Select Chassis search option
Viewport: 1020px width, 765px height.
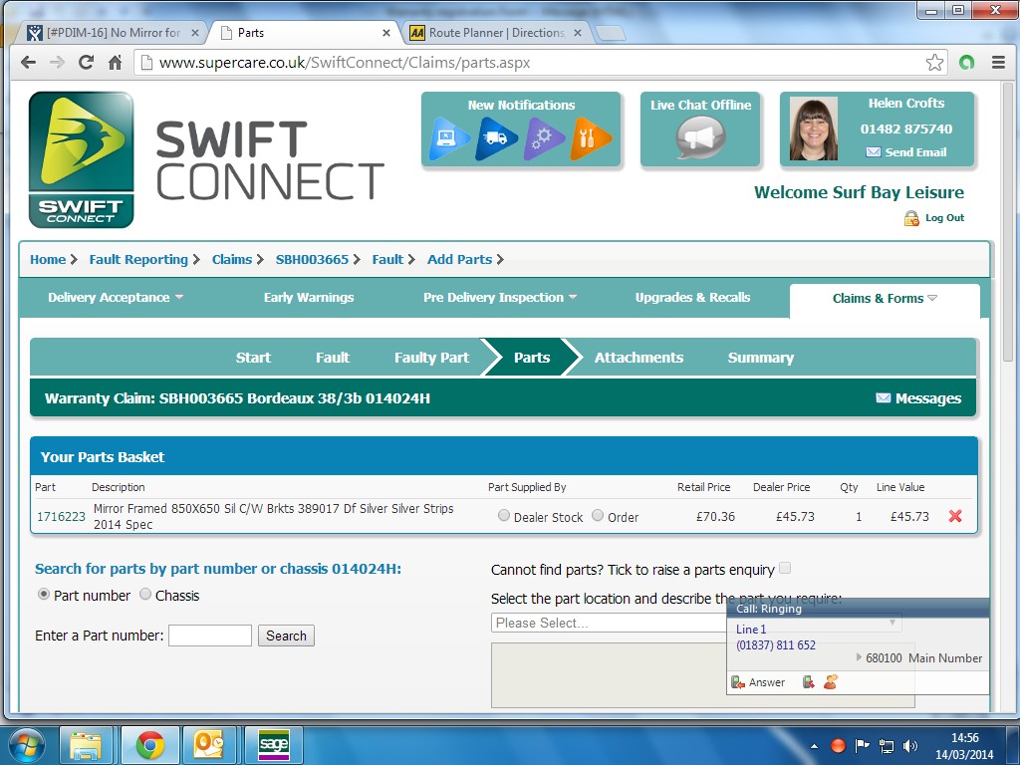pyautogui.click(x=145, y=594)
